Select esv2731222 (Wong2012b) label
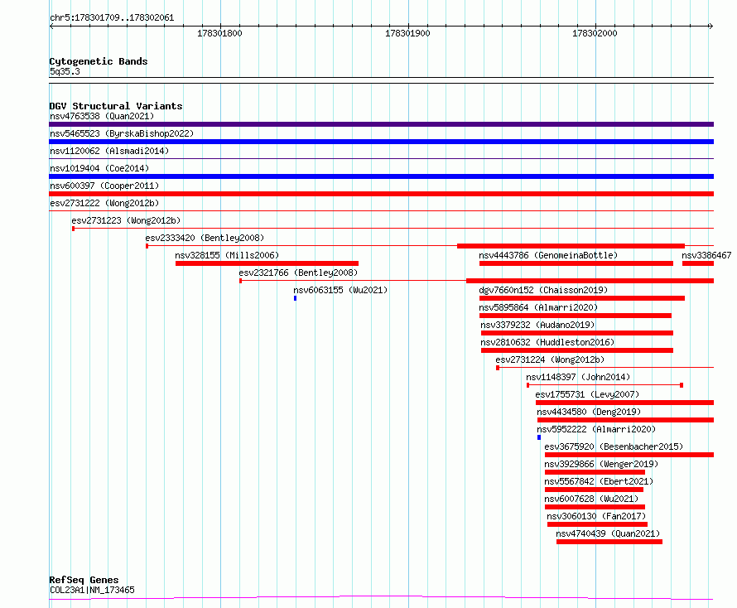The image size is (737, 608). coord(104,203)
